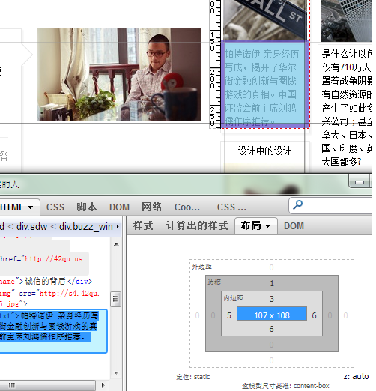Image resolution: width=376 pixels, height=391 pixels.
Task: Open the Coo... cookies tab
Action: [x=187, y=207]
